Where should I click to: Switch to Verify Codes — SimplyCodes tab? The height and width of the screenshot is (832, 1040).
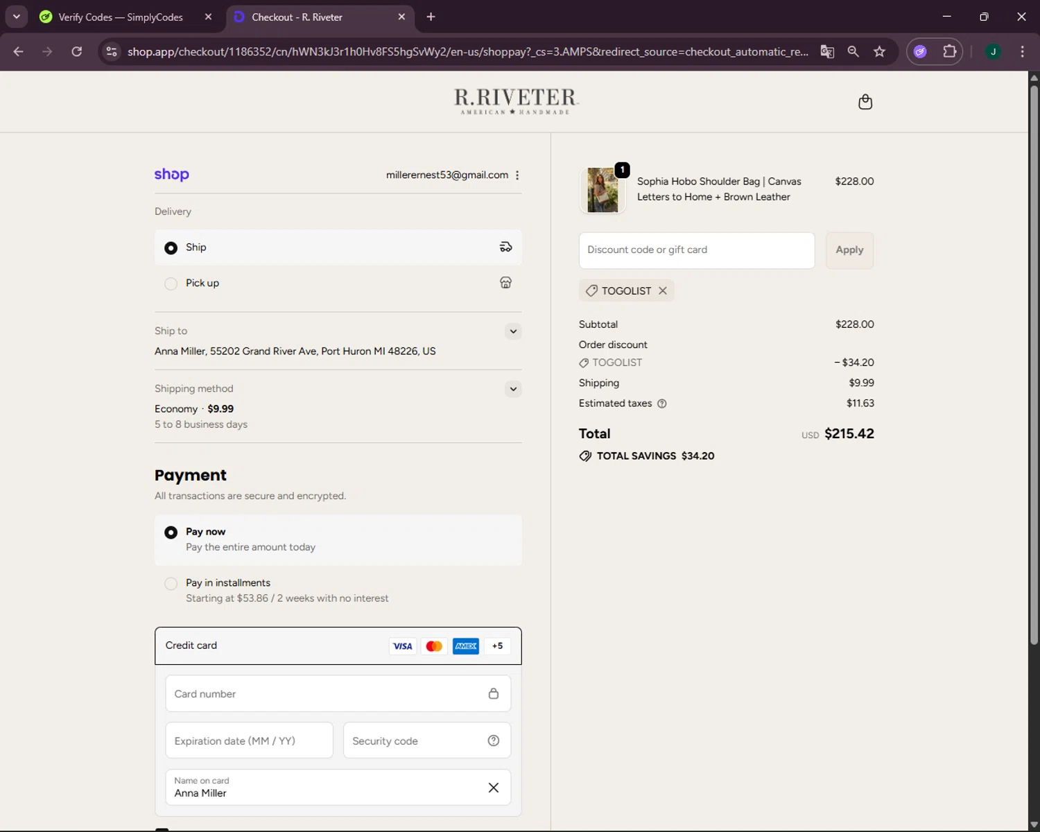121,17
